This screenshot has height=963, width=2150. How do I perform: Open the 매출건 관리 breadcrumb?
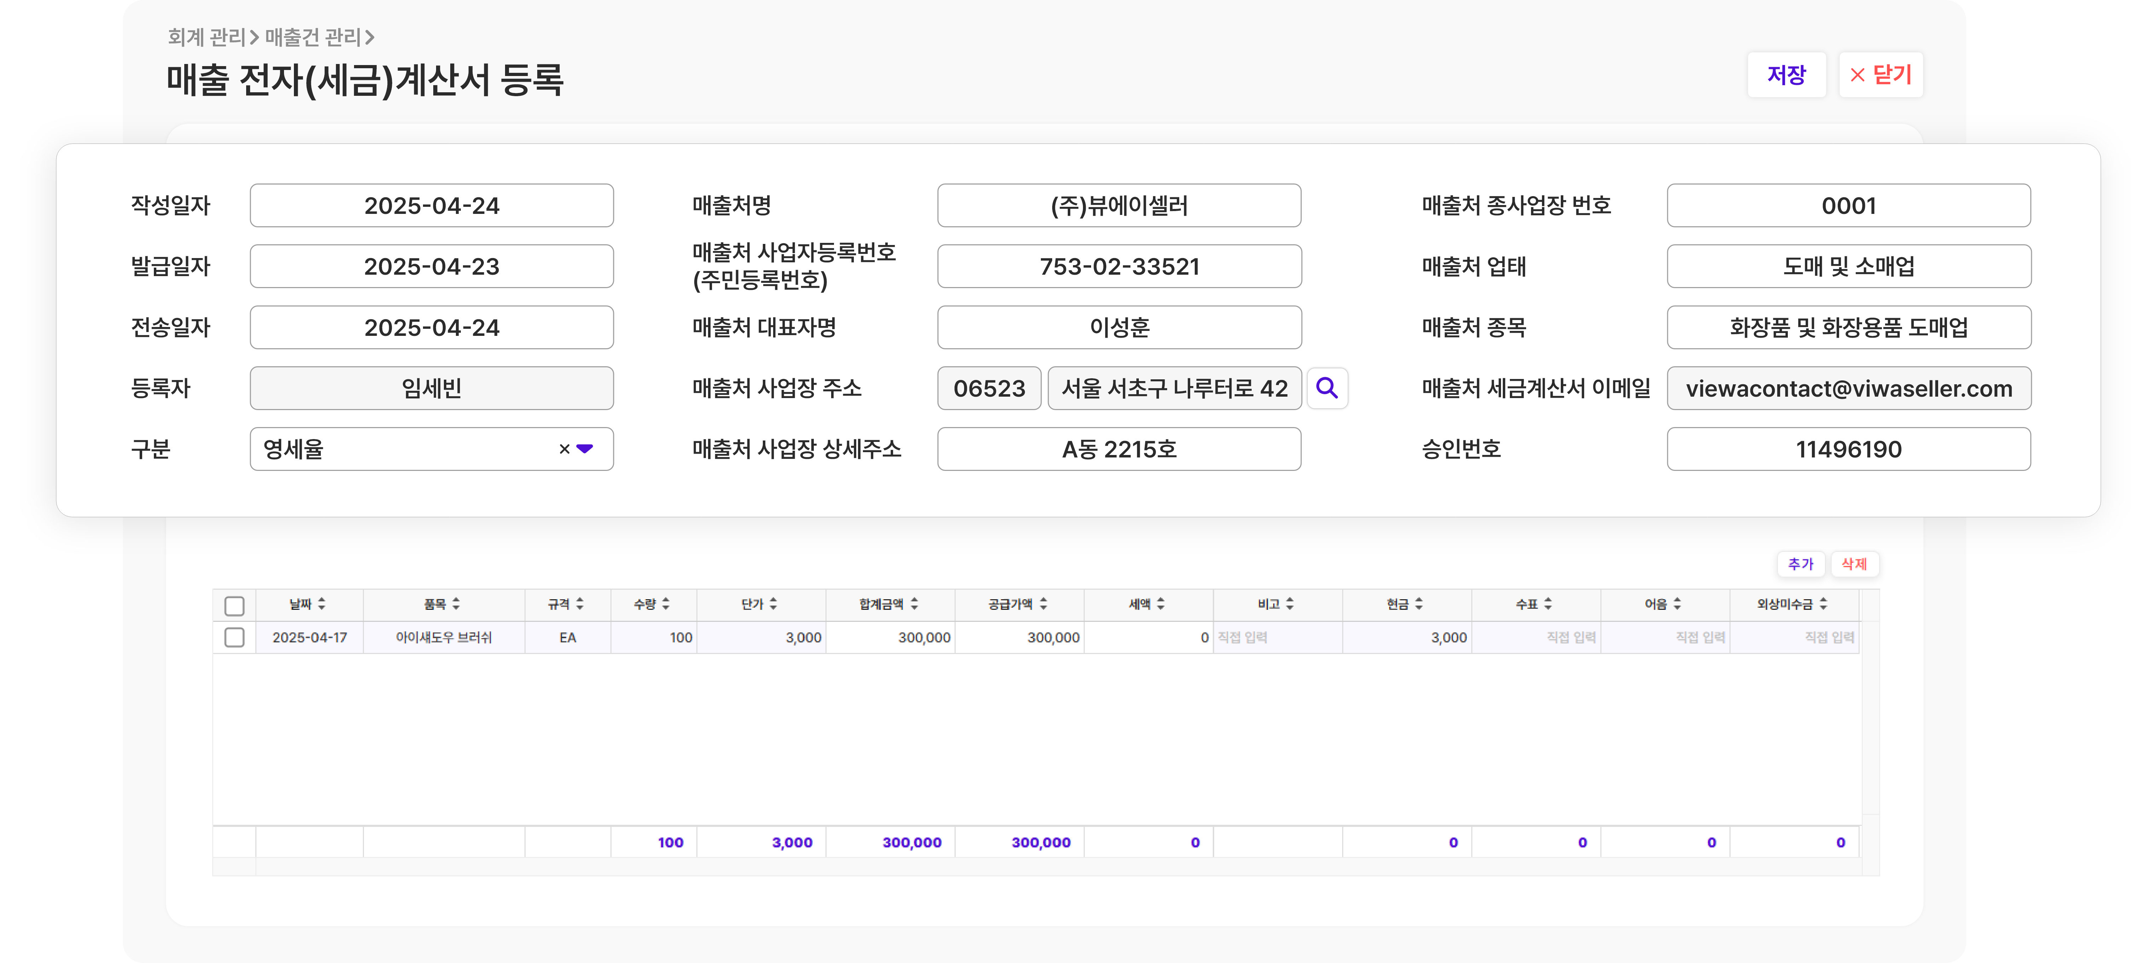[313, 37]
